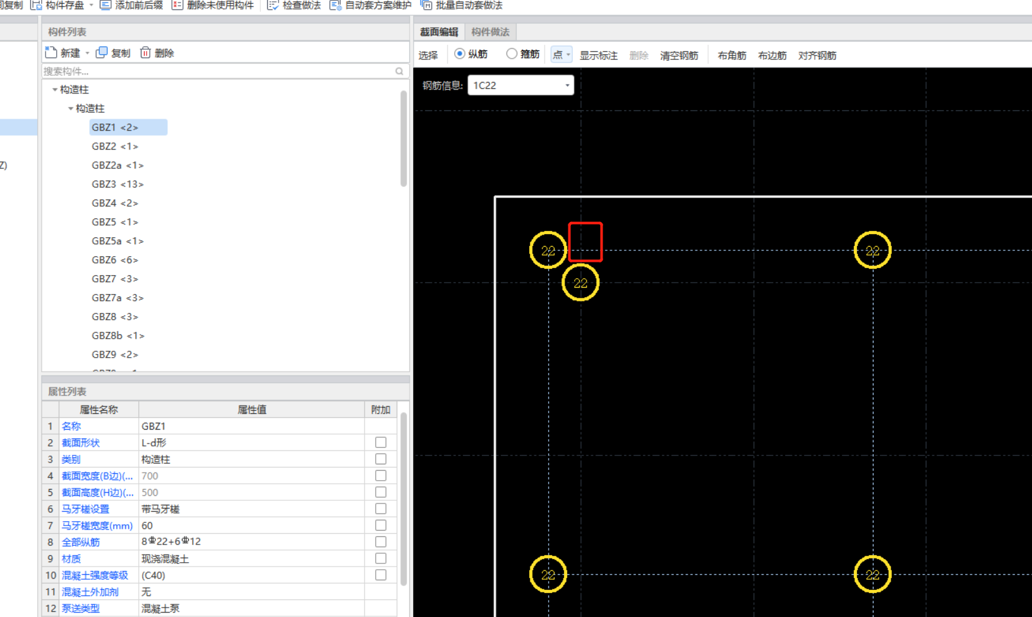Toggle 附加 checkbox for 截面形状
1032x617 pixels.
coord(380,442)
